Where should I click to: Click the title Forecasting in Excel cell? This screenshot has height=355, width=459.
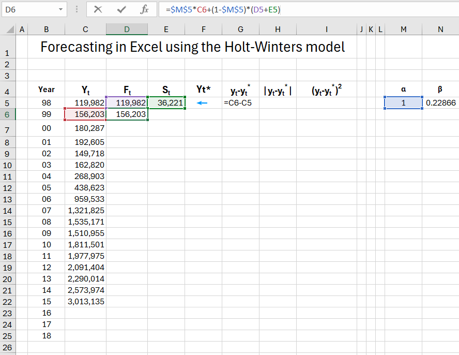point(192,48)
